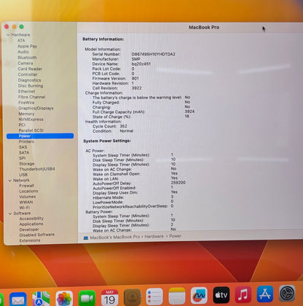Open Contacts app in Dock
The width and height of the screenshot is (303, 306).
tap(133, 297)
